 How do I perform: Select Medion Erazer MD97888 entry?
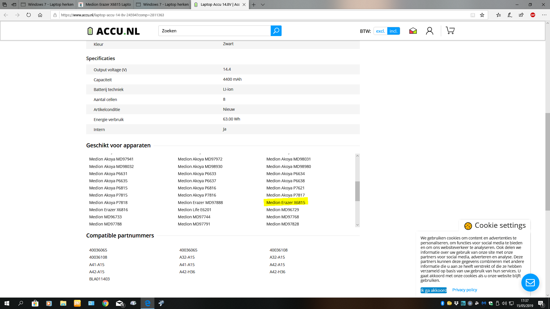pyautogui.click(x=200, y=203)
